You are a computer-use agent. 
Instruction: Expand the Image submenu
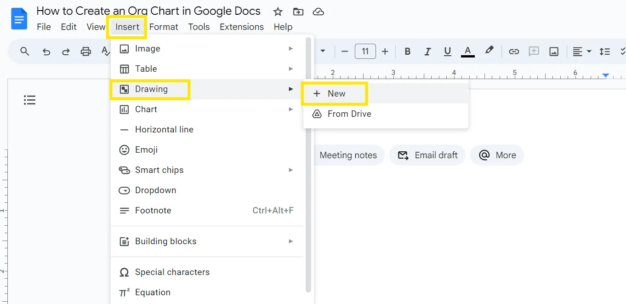(x=207, y=49)
